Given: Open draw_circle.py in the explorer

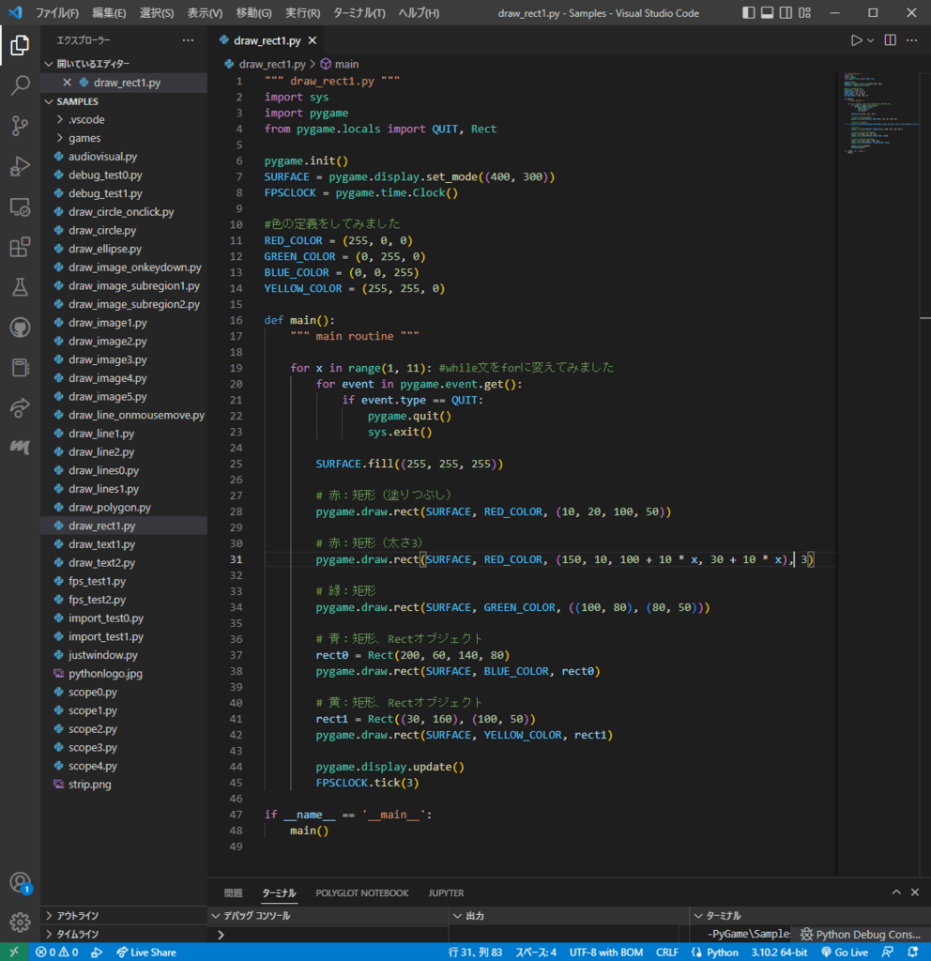Looking at the screenshot, I should tap(124, 231).
